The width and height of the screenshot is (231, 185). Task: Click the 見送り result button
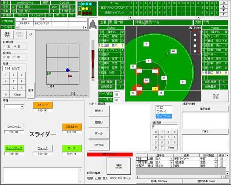click(99, 111)
